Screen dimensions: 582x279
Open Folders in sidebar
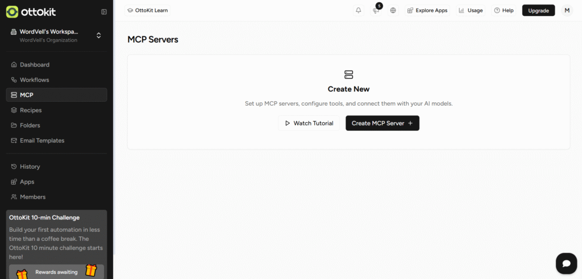56,126
